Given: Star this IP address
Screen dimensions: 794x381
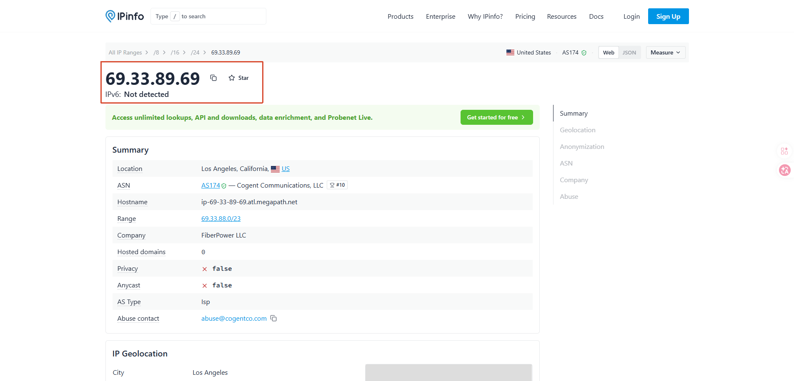Looking at the screenshot, I should (x=238, y=78).
